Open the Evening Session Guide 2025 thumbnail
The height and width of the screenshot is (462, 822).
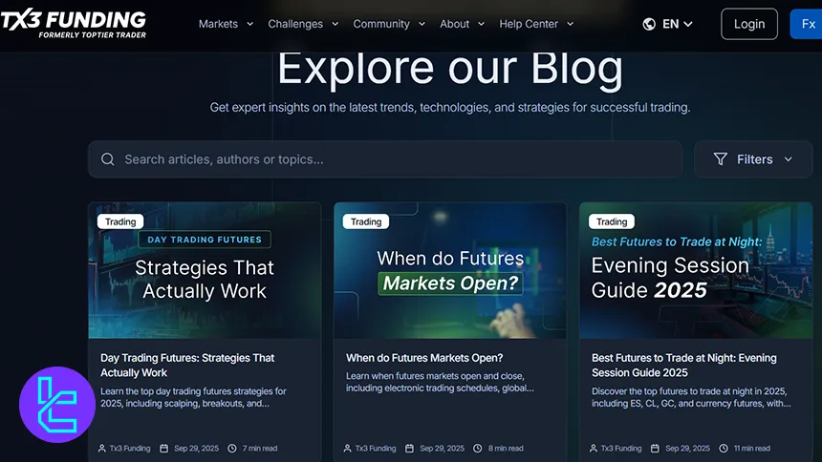point(696,270)
